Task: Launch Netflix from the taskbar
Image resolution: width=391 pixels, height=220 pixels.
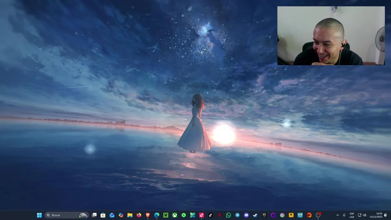Action: pos(219,215)
